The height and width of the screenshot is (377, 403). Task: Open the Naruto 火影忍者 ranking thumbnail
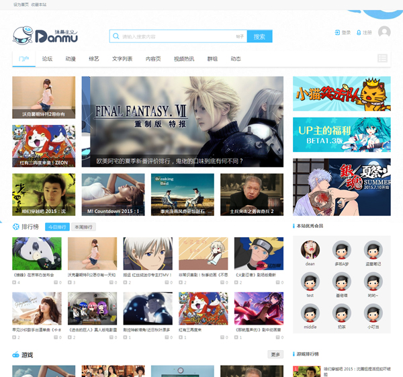(259, 253)
